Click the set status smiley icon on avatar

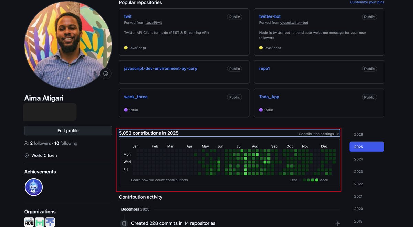pos(106,73)
